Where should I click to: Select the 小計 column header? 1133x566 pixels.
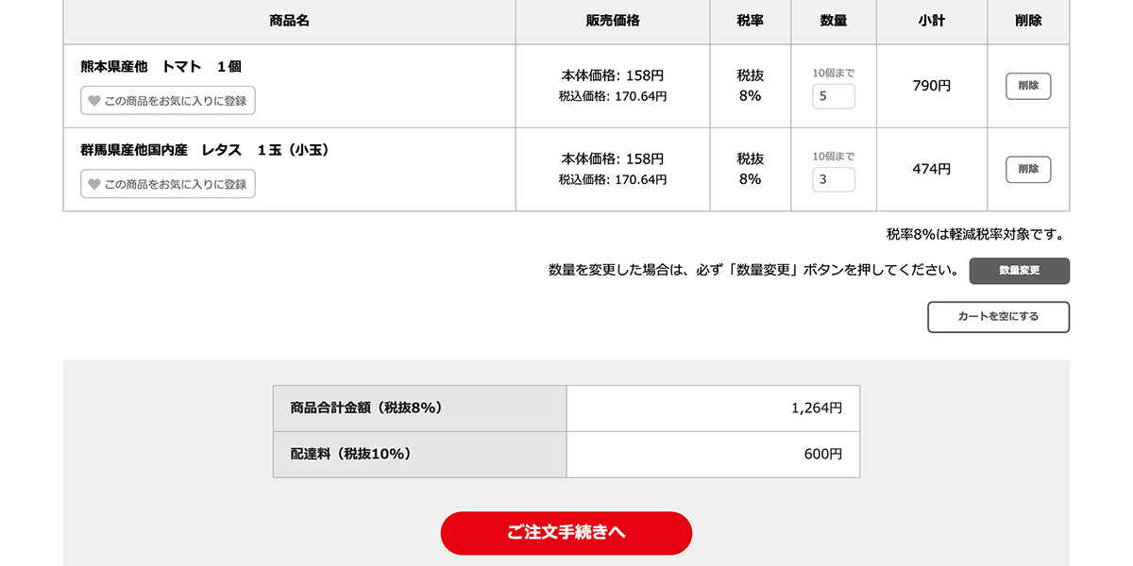coord(932,21)
